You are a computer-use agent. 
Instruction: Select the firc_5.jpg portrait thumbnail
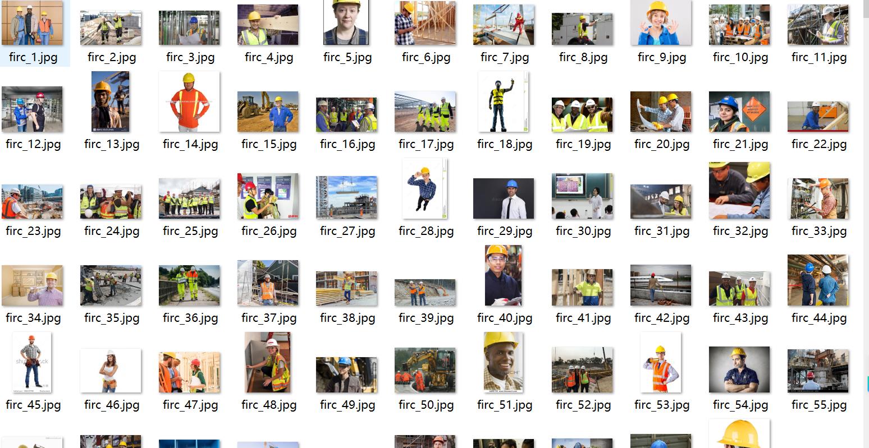[x=346, y=22]
